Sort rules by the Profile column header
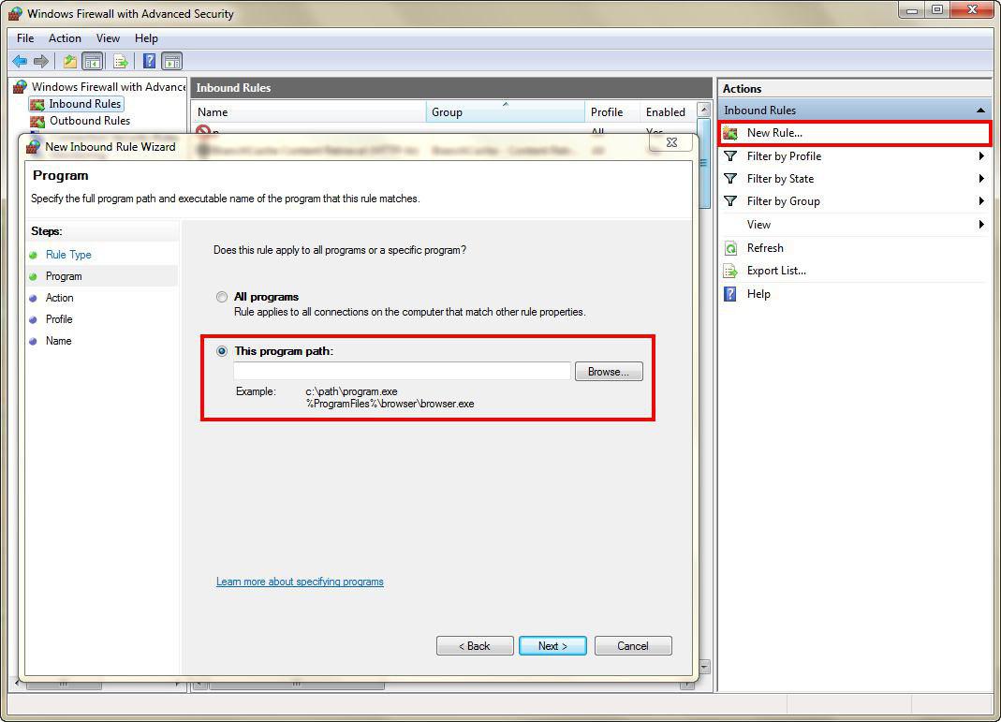 (x=612, y=111)
